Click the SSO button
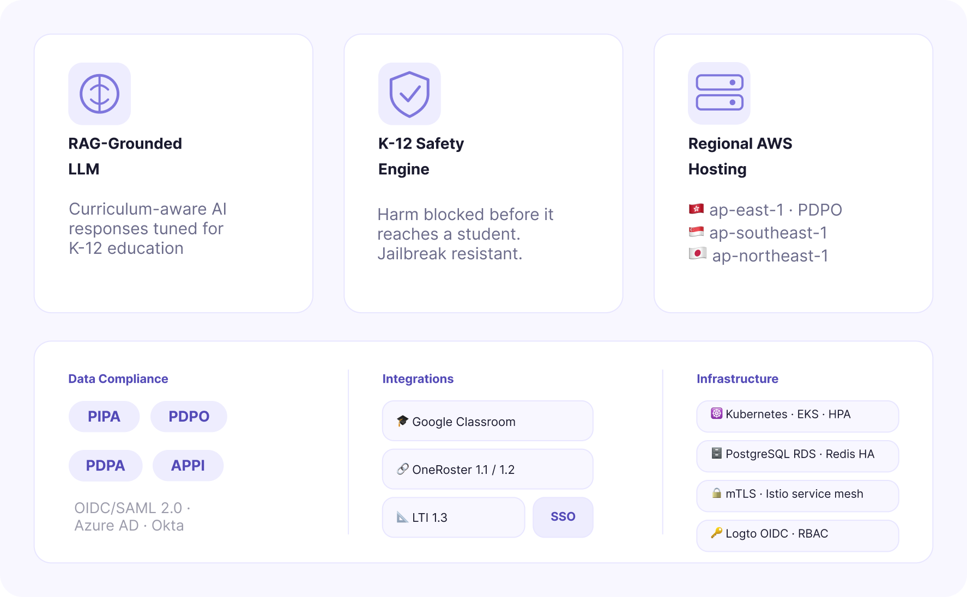967x597 pixels. point(563,517)
